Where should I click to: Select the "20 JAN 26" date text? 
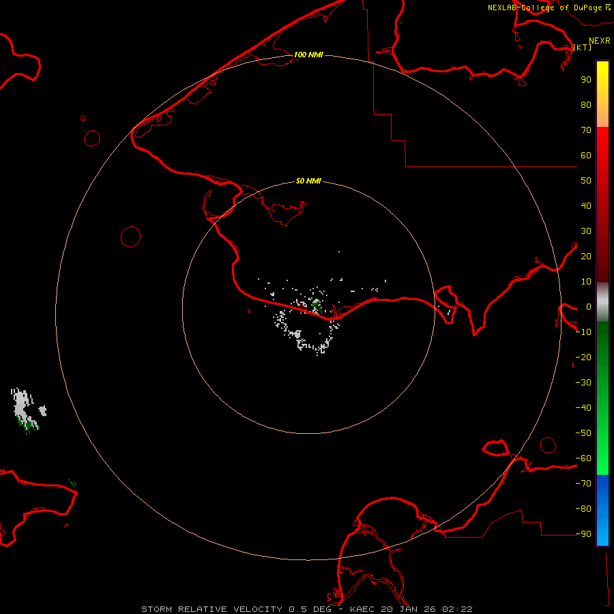pos(408,609)
